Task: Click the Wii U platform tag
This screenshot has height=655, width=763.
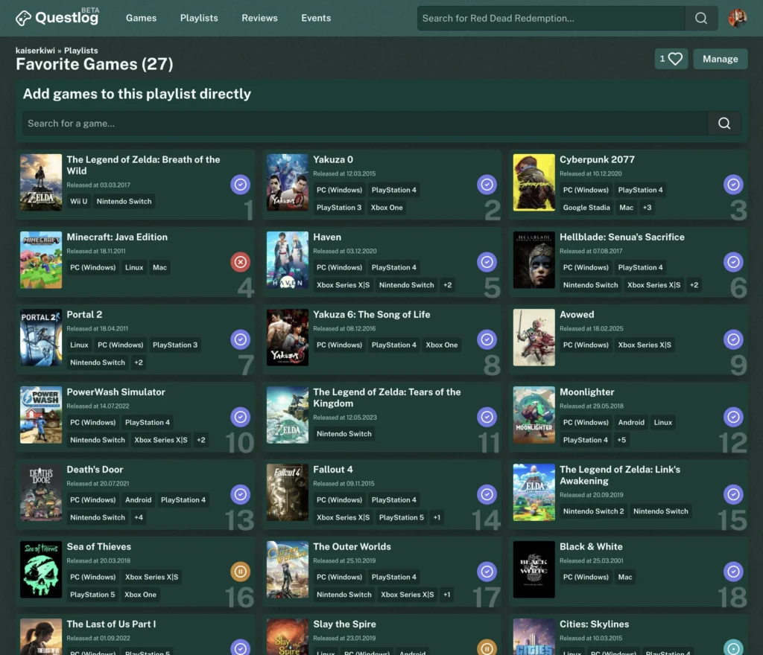Action: coord(78,201)
